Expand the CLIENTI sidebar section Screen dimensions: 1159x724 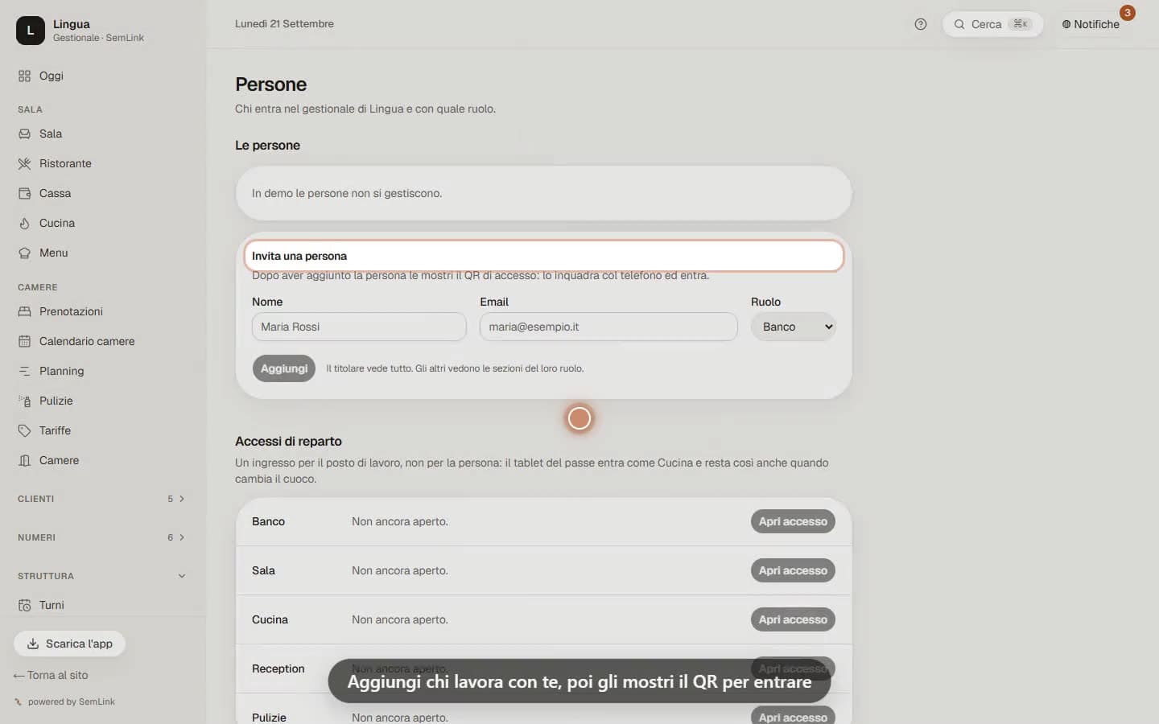pyautogui.click(x=102, y=499)
